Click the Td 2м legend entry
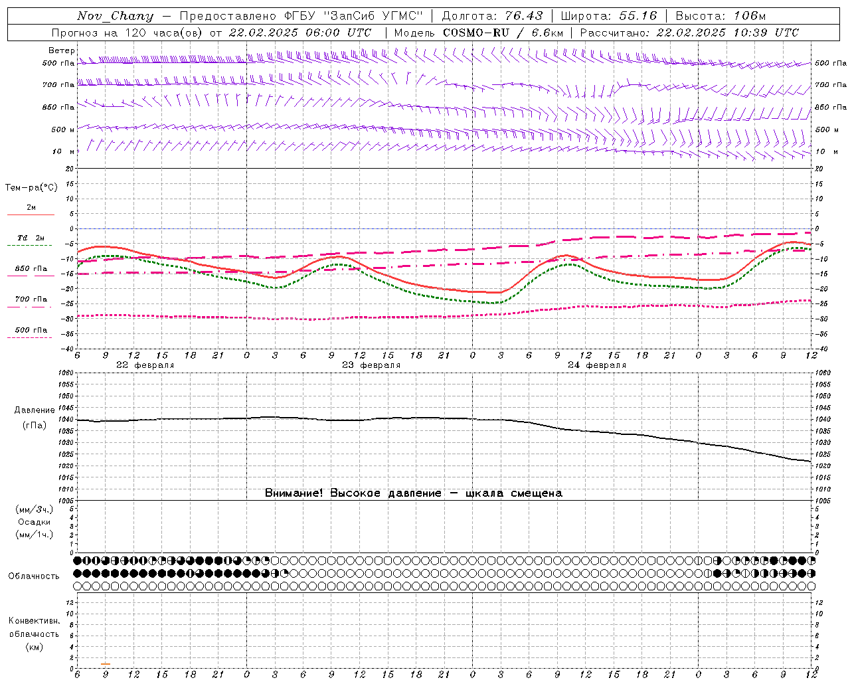This screenshot has width=850, height=680. click(x=31, y=238)
